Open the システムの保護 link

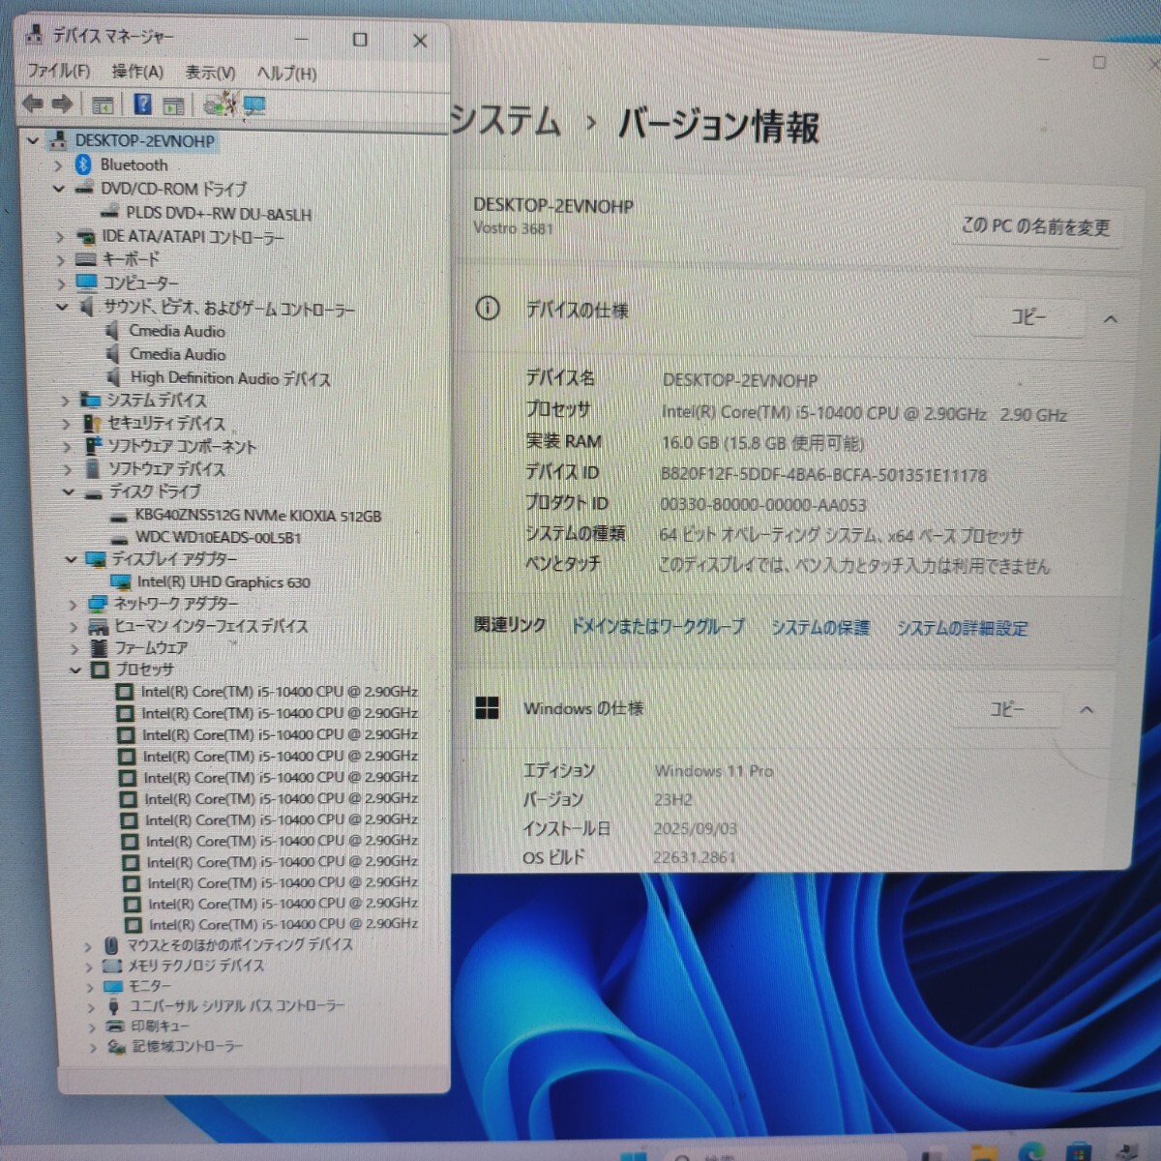coord(820,627)
